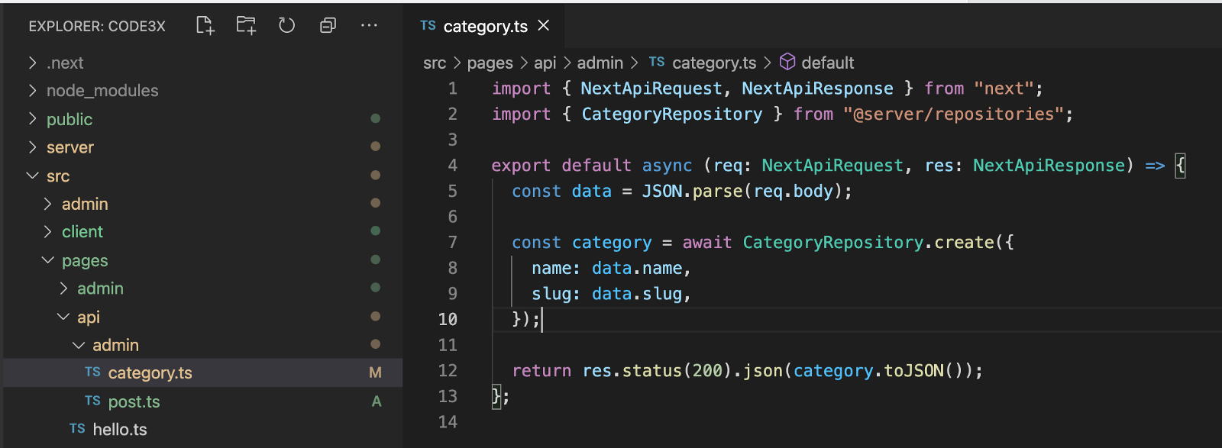Screen dimensions: 1222x448
Task: Collapse the src folder
Action: (32, 176)
